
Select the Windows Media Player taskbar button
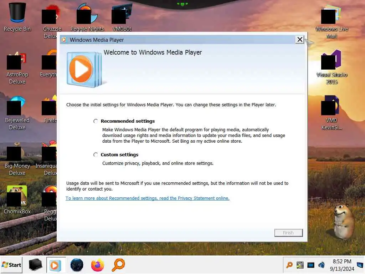click(56, 265)
